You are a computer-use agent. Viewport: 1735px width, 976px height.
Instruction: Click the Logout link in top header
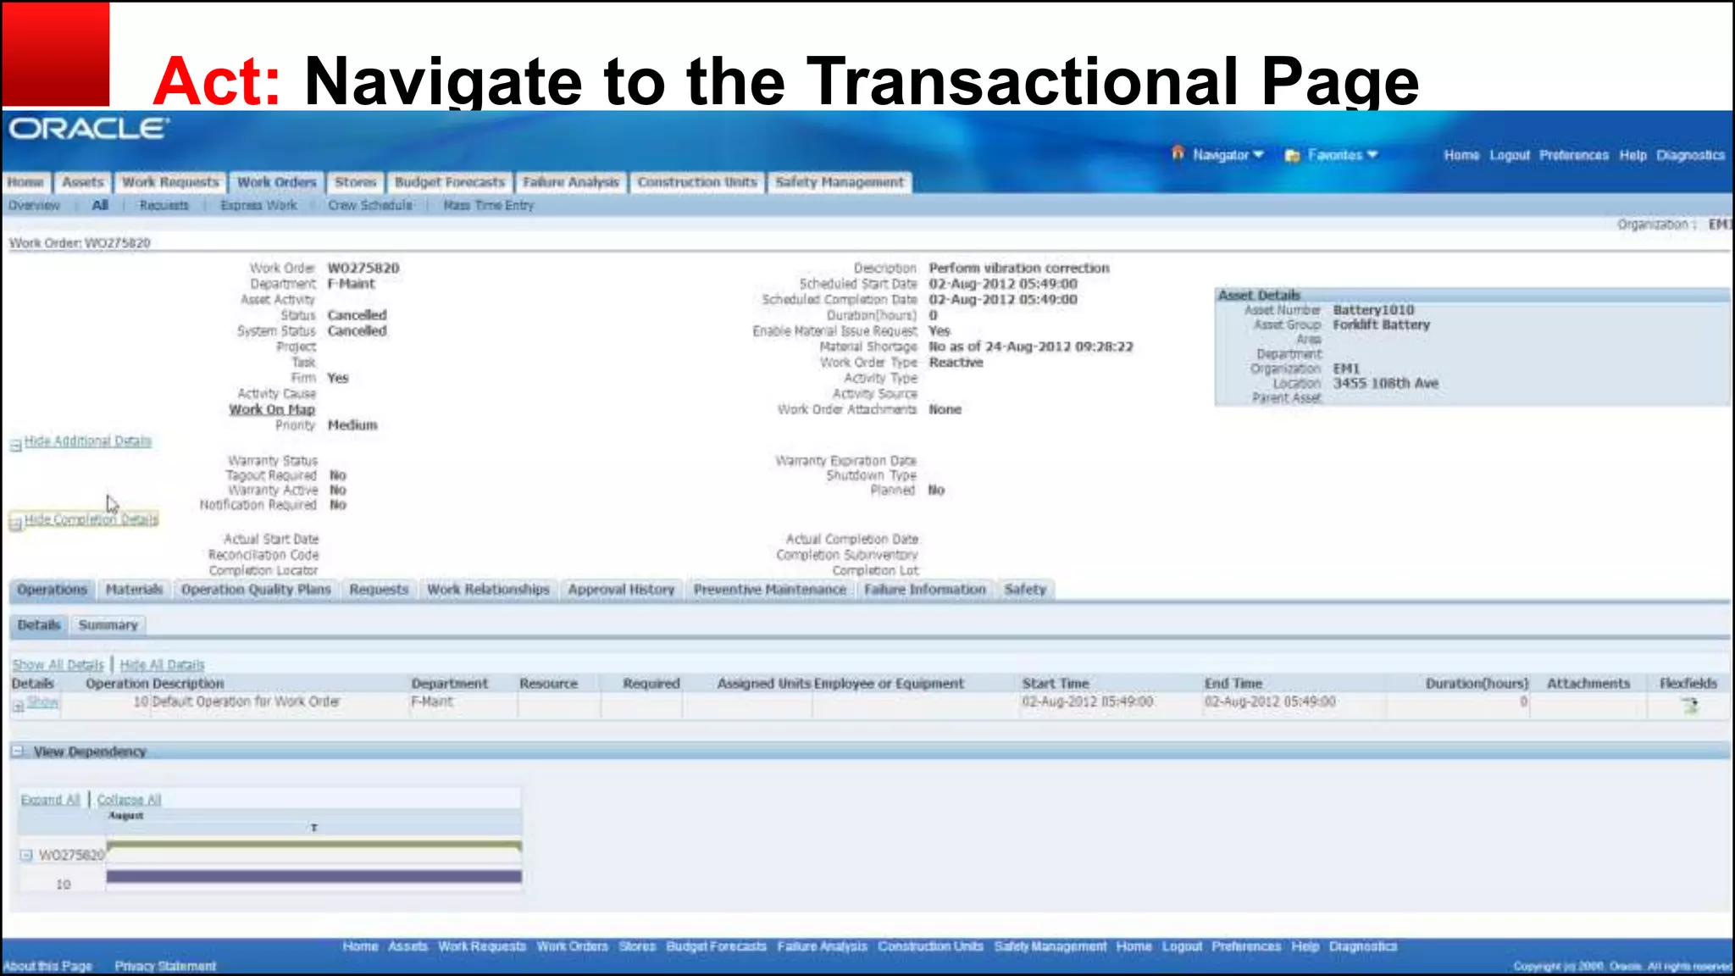click(x=1510, y=156)
